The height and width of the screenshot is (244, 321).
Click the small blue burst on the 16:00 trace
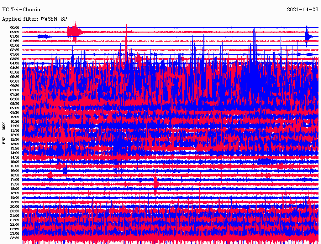pyautogui.click(x=65, y=171)
